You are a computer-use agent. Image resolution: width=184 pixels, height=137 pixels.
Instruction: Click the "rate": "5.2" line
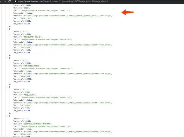coord(21,119)
